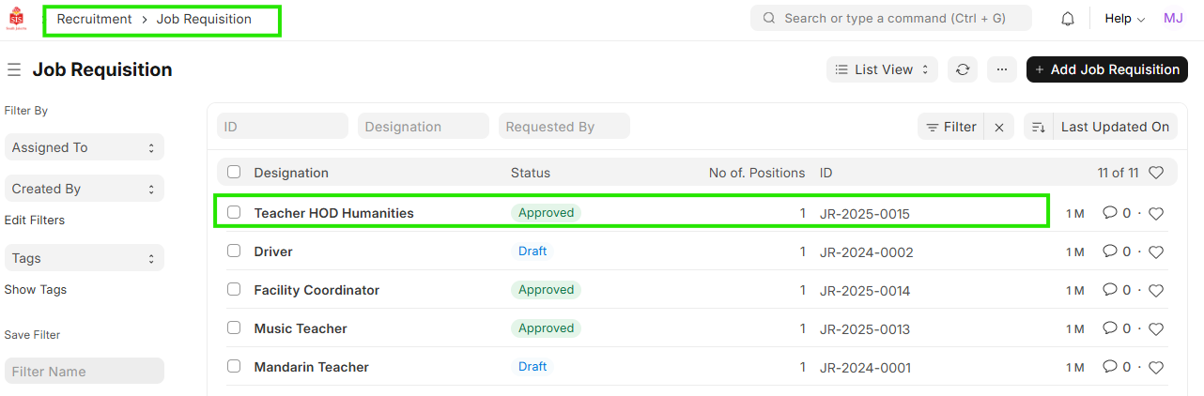Open the Mandarin Teacher requisition

(311, 367)
